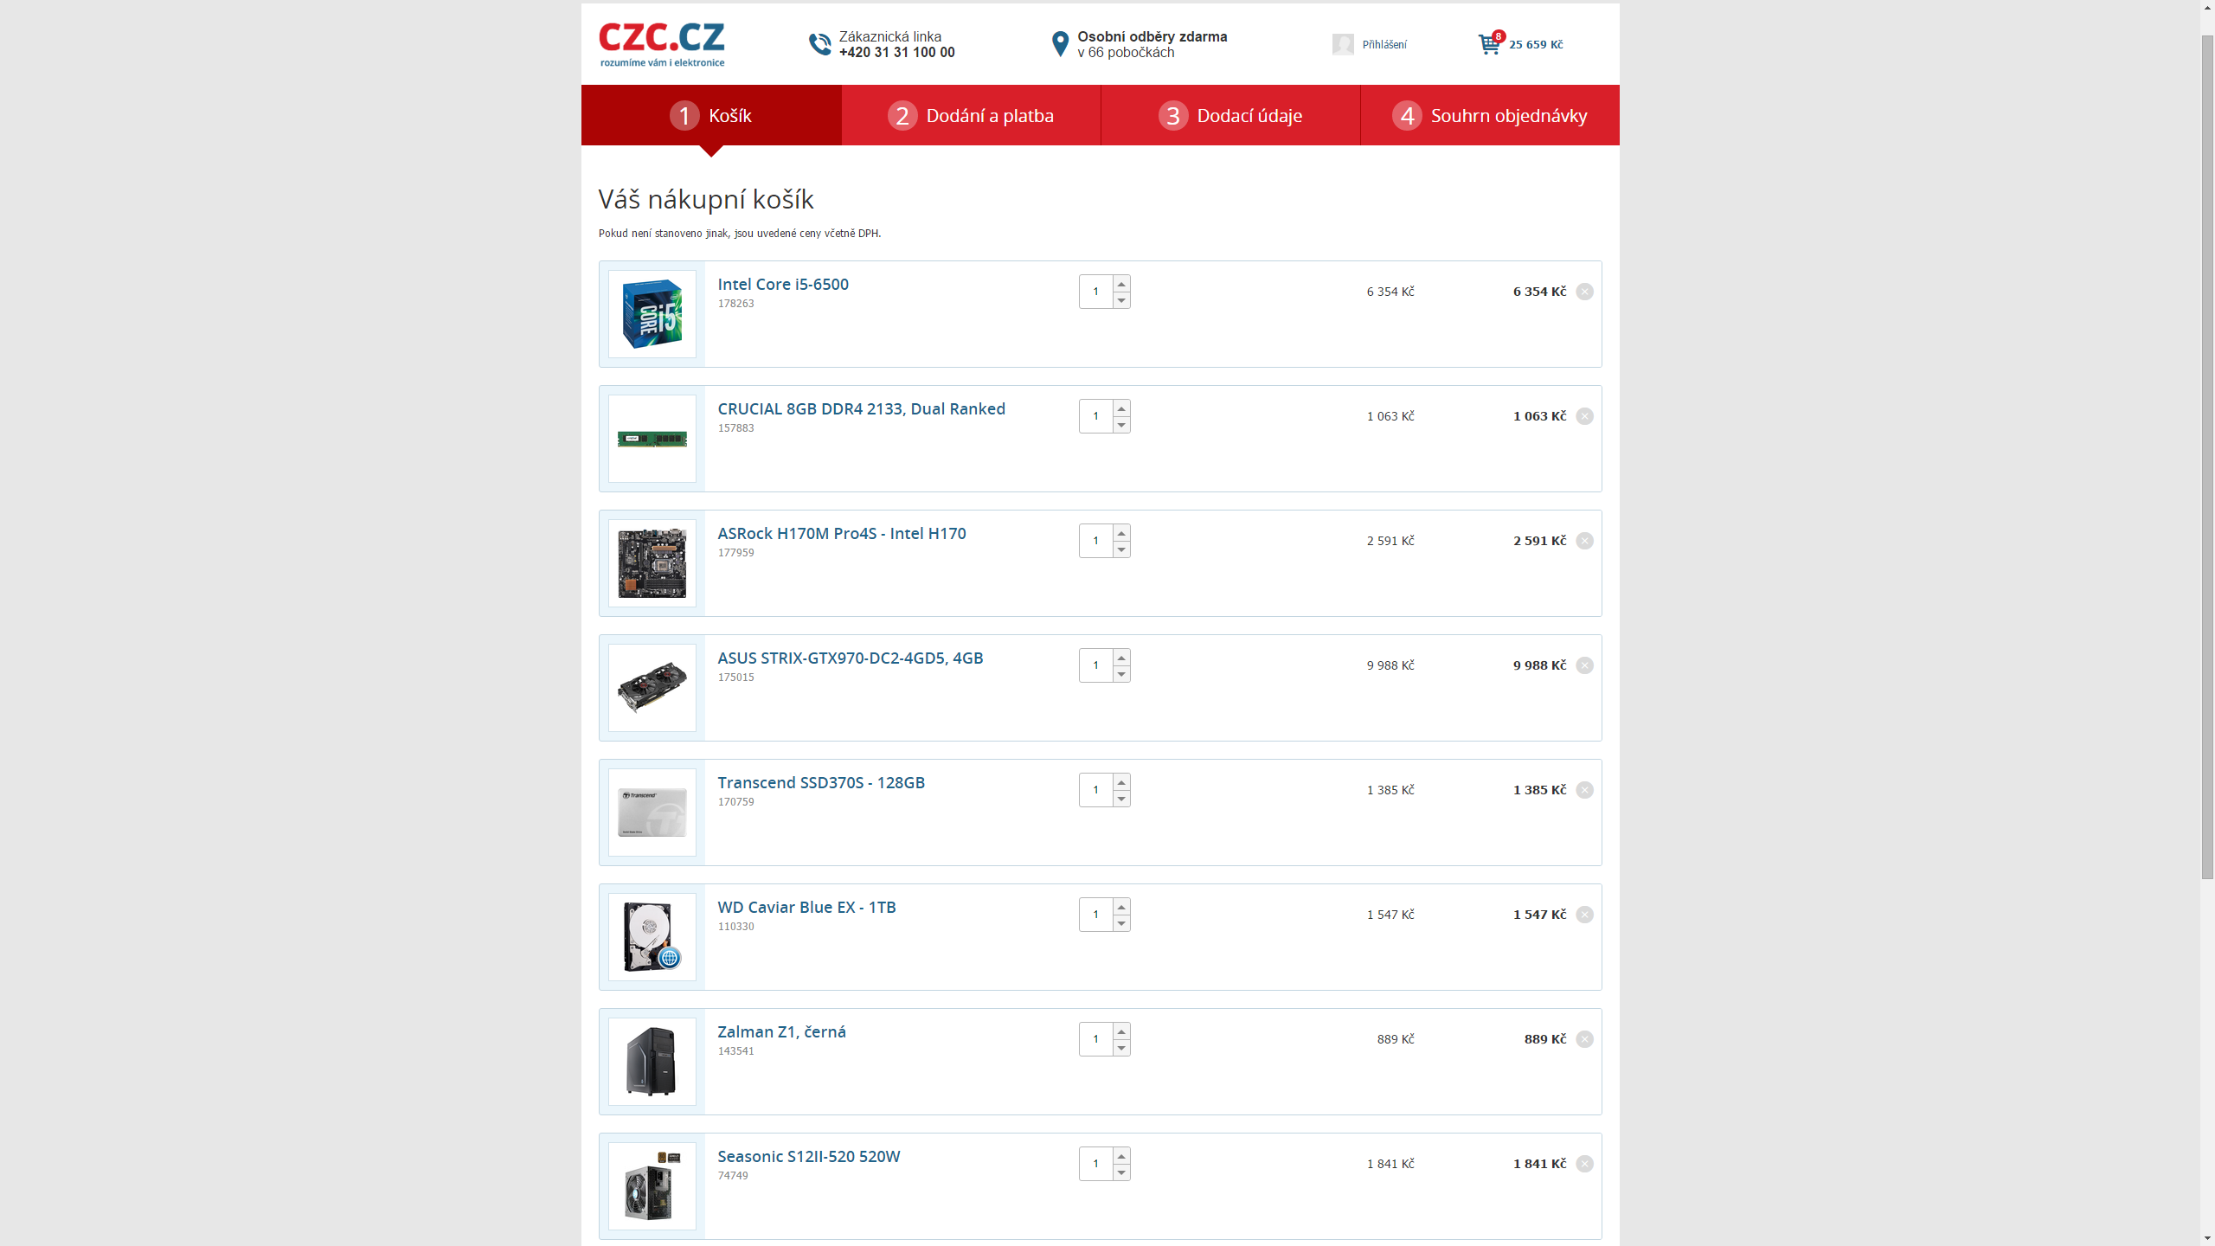Click the scrollbar down arrow
This screenshot has width=2215, height=1246.
point(2207,1238)
